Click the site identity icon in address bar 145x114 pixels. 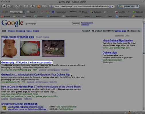(52, 6)
